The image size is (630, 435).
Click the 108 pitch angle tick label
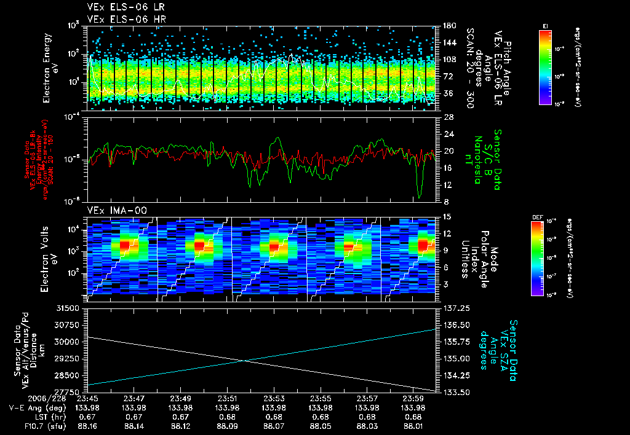[x=450, y=60]
